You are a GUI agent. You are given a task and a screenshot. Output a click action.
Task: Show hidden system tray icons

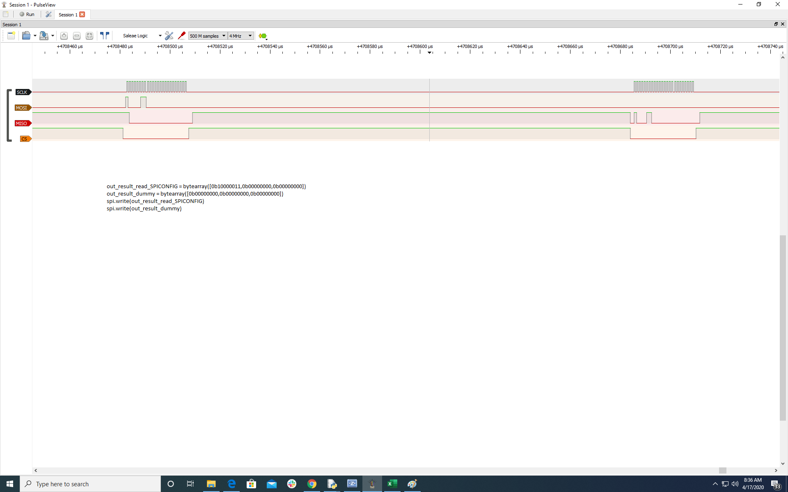pos(715,484)
